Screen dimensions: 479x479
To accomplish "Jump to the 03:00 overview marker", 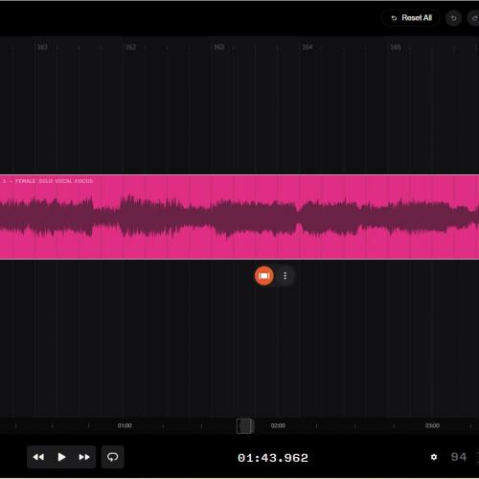I will pos(432,425).
